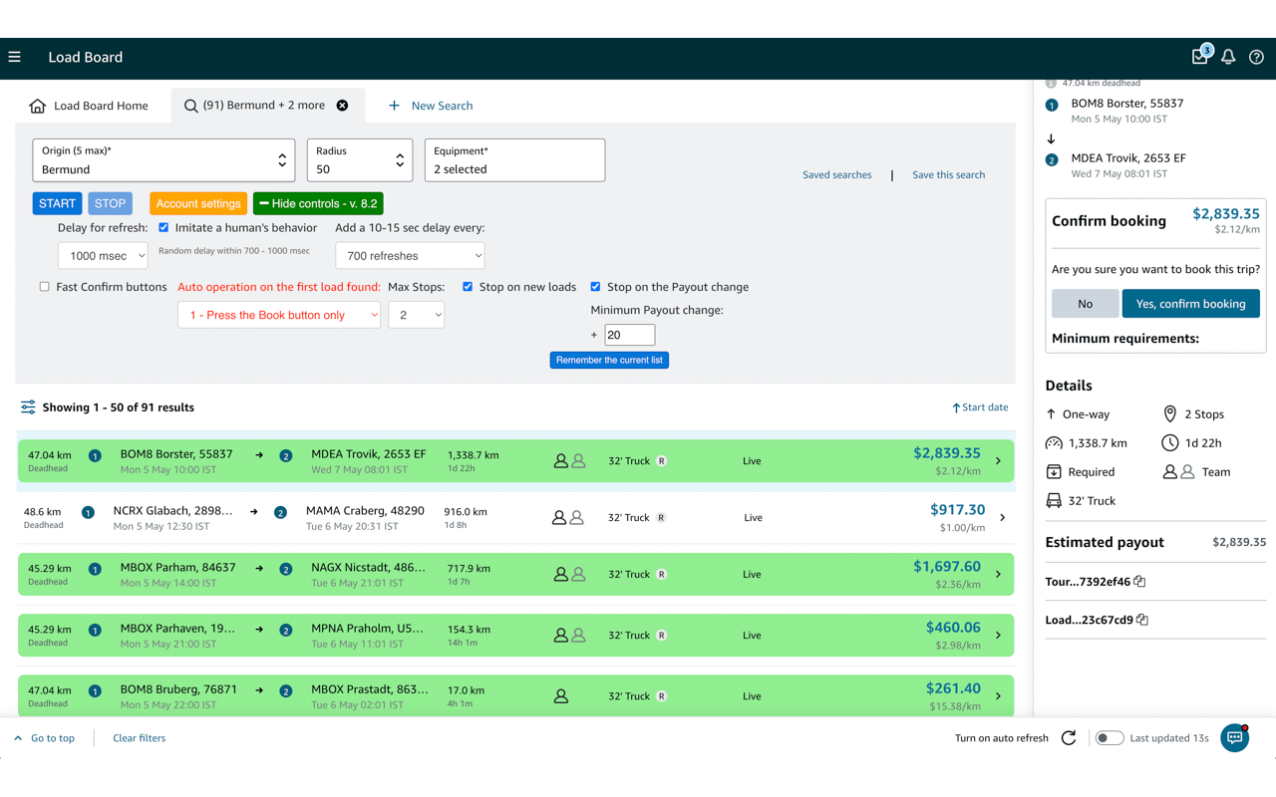
Task: Switch to the Load Board Home tab
Action: click(x=89, y=106)
